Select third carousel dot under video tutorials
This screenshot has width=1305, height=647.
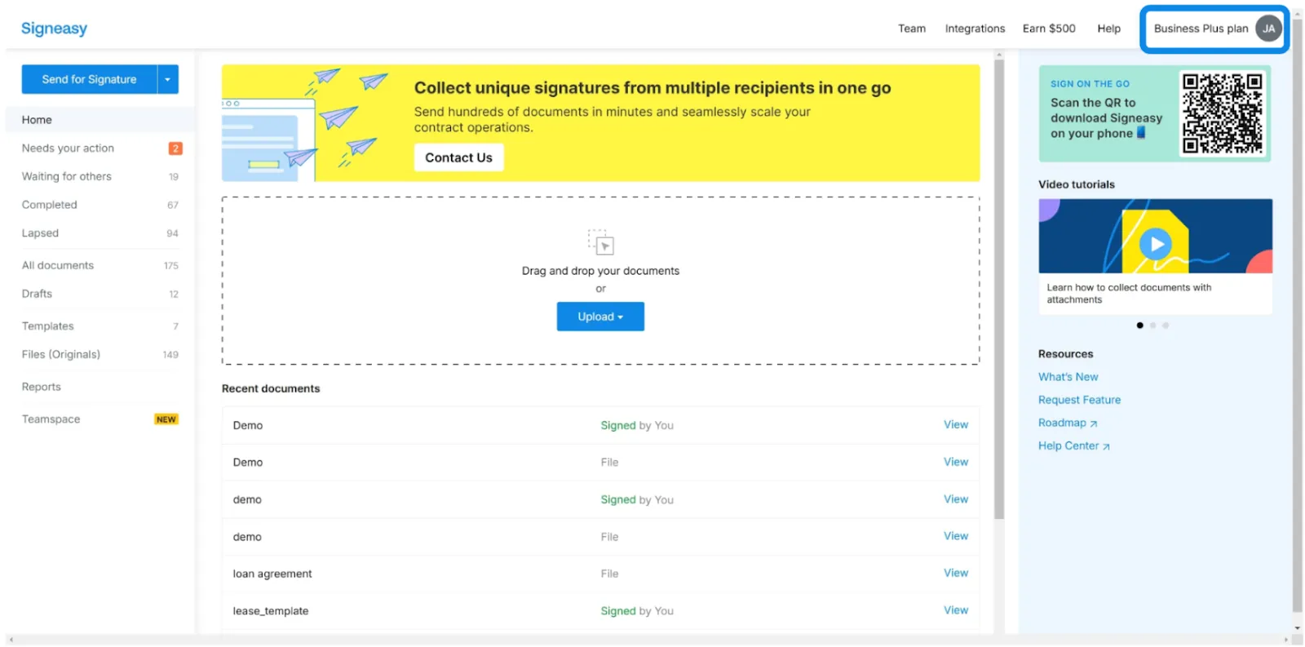pyautogui.click(x=1166, y=326)
